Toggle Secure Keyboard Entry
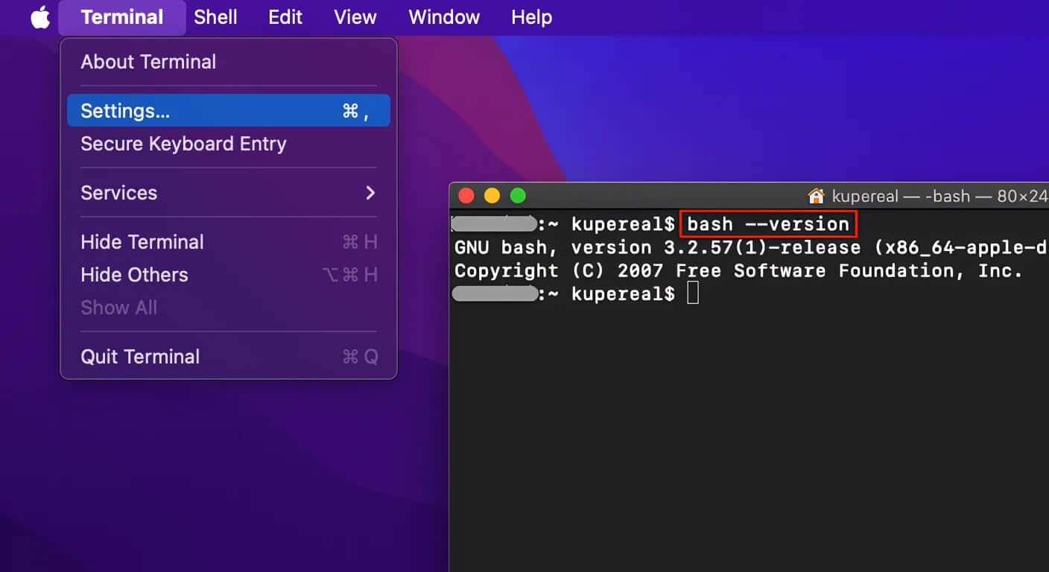 click(229, 144)
